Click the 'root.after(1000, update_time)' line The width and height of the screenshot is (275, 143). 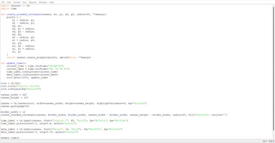pos(27,77)
